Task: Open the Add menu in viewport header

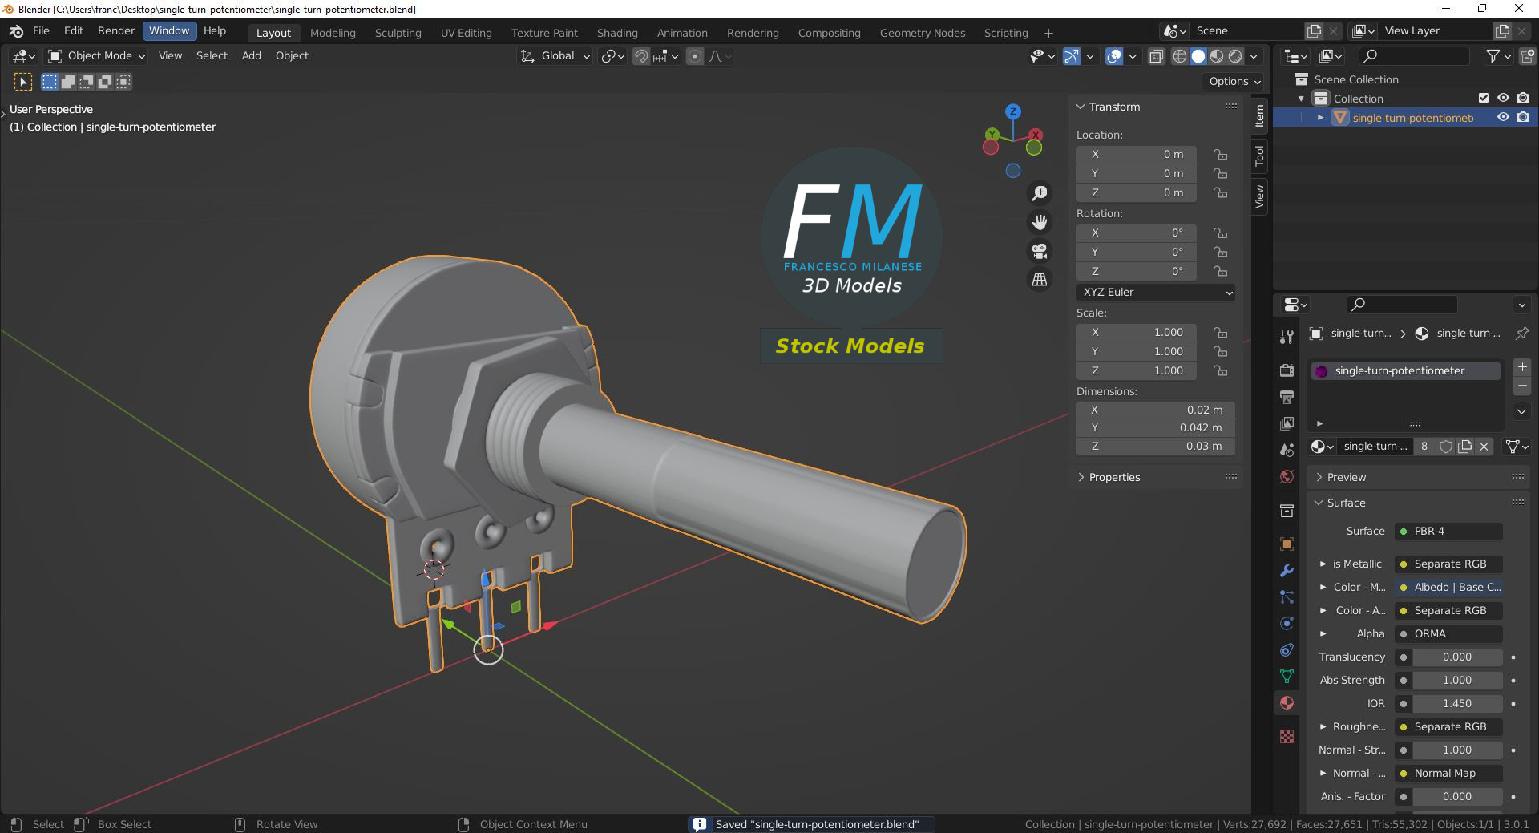Action: tap(252, 56)
